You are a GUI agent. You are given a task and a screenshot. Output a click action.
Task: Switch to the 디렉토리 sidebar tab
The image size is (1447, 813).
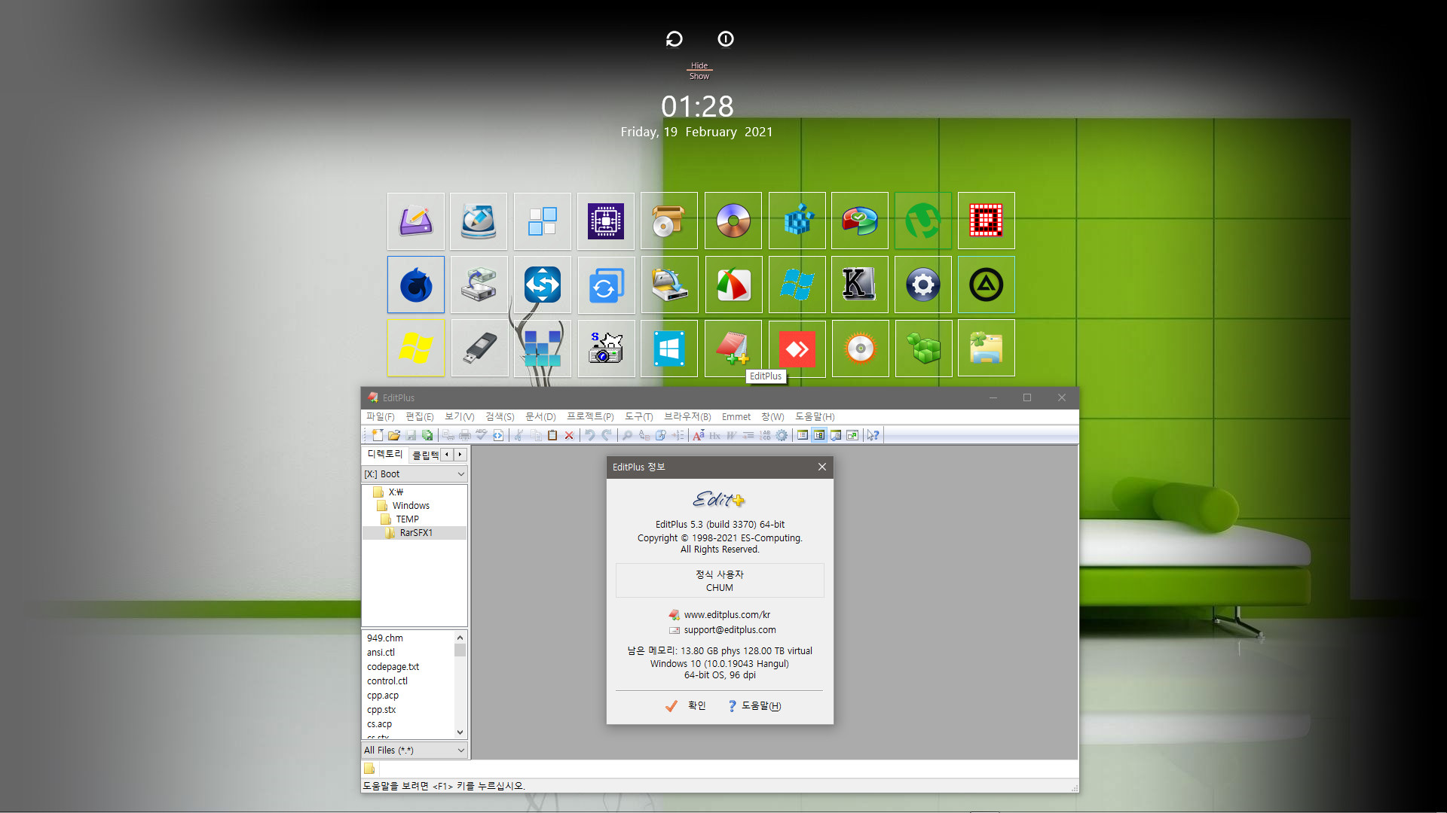pos(385,455)
